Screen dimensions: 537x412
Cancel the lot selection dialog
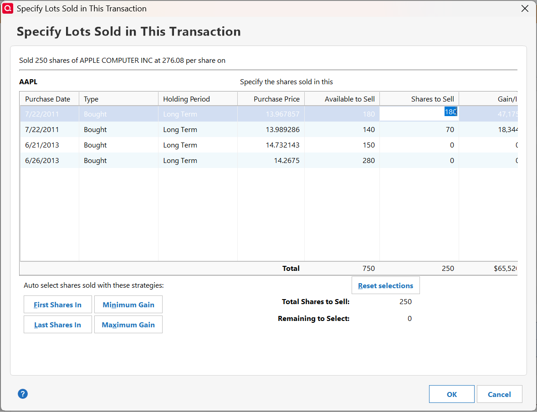499,394
